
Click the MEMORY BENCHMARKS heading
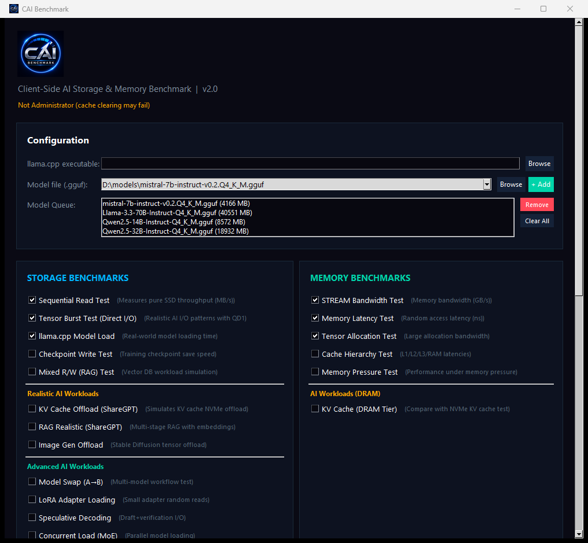tap(360, 278)
